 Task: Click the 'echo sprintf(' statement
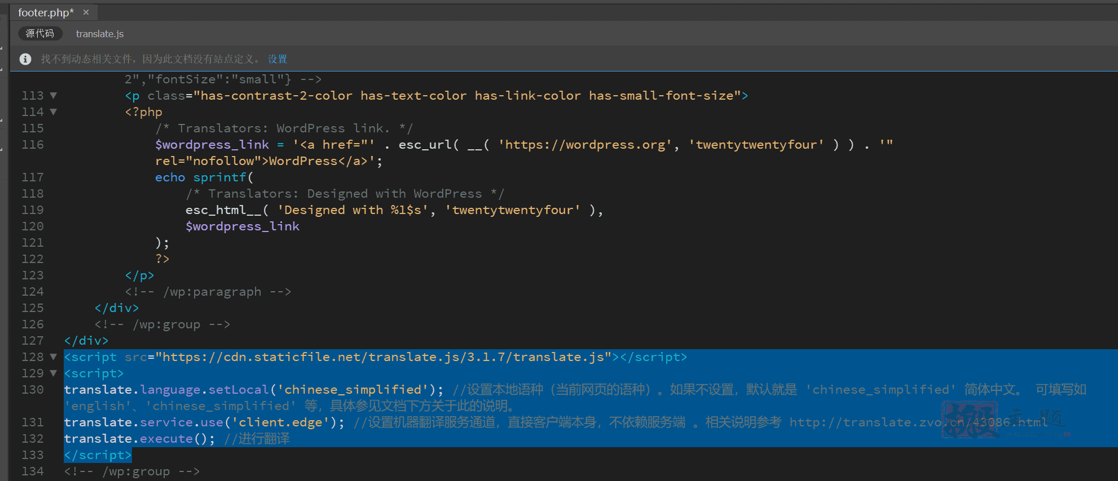coord(204,177)
